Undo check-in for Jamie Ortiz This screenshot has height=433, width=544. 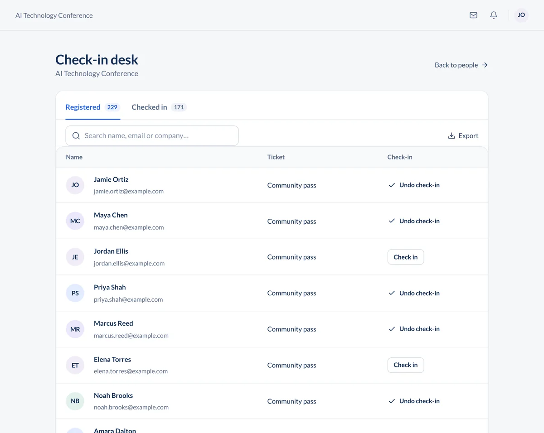[414, 185]
